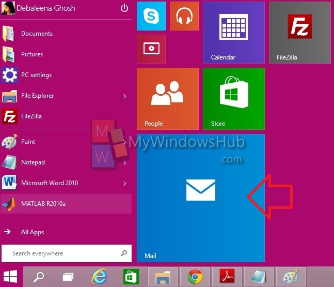Image resolution: width=334 pixels, height=287 pixels.
Task: Click the Paint palette icon in the list
Action: (x=9, y=142)
